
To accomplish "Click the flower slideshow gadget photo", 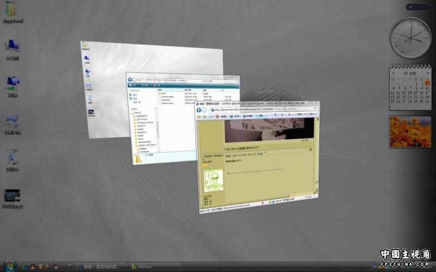I will pos(410,132).
